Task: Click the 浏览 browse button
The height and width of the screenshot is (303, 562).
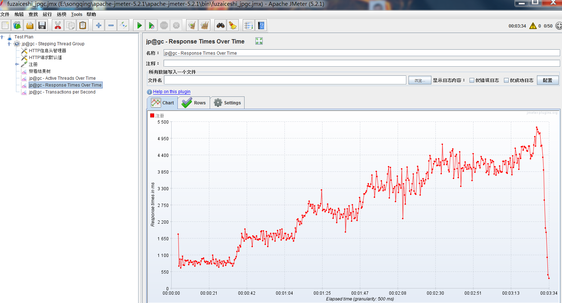Action: [420, 80]
